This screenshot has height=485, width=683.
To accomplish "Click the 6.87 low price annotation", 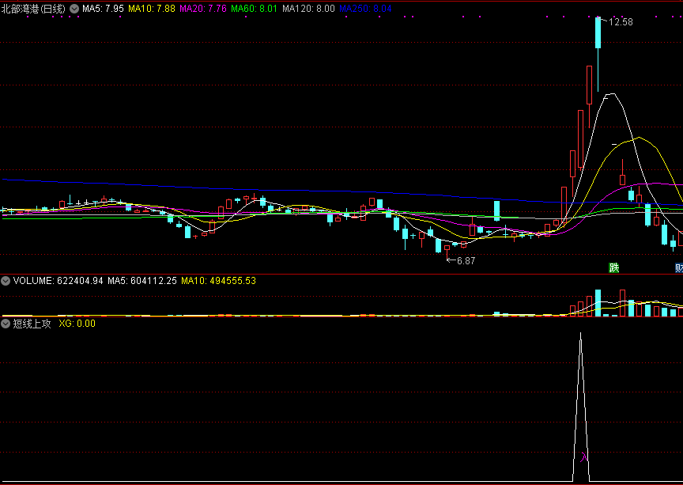I will point(466,261).
